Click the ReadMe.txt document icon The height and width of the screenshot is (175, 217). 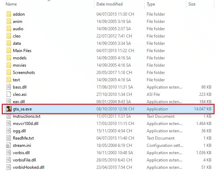coord(9,138)
